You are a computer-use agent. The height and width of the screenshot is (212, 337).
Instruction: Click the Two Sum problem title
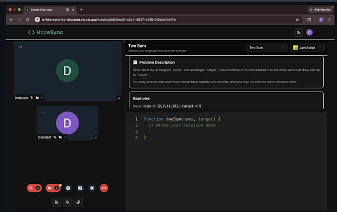click(137, 46)
